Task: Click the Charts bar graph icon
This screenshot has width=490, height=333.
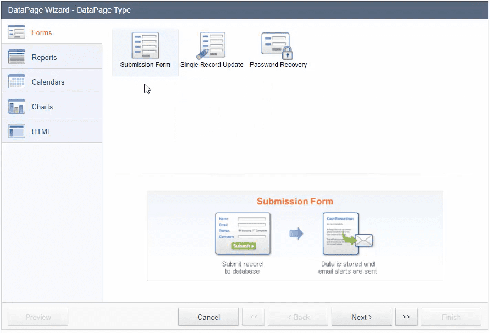Action: [16, 107]
